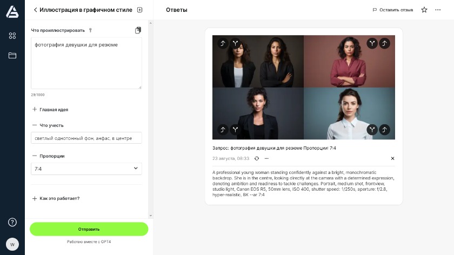This screenshot has width=454, height=255.
Task: Create variations of the top-right image
Action: pos(372,43)
